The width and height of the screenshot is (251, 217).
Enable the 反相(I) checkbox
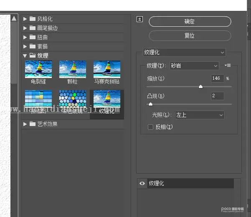(x=150, y=127)
